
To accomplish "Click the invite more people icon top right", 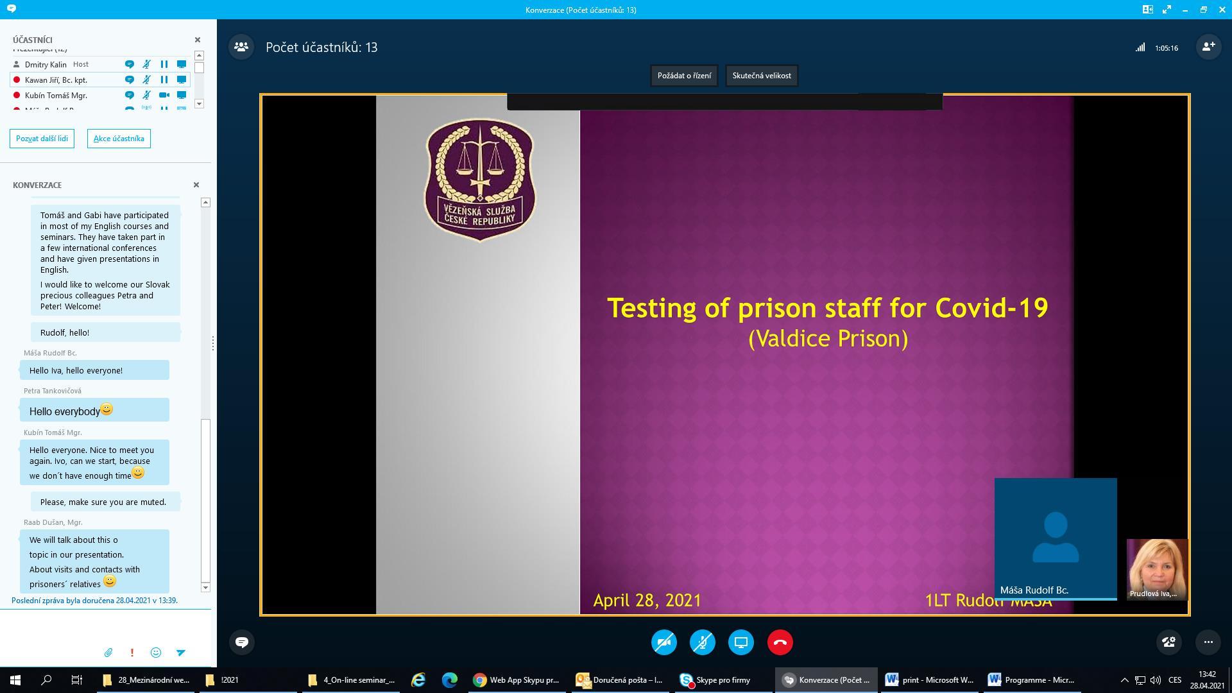I will (1208, 47).
